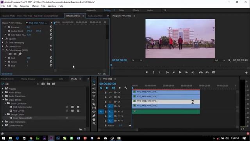Toggle V3 track output eye
The width and height of the screenshot is (250, 141).
pos(119,97)
